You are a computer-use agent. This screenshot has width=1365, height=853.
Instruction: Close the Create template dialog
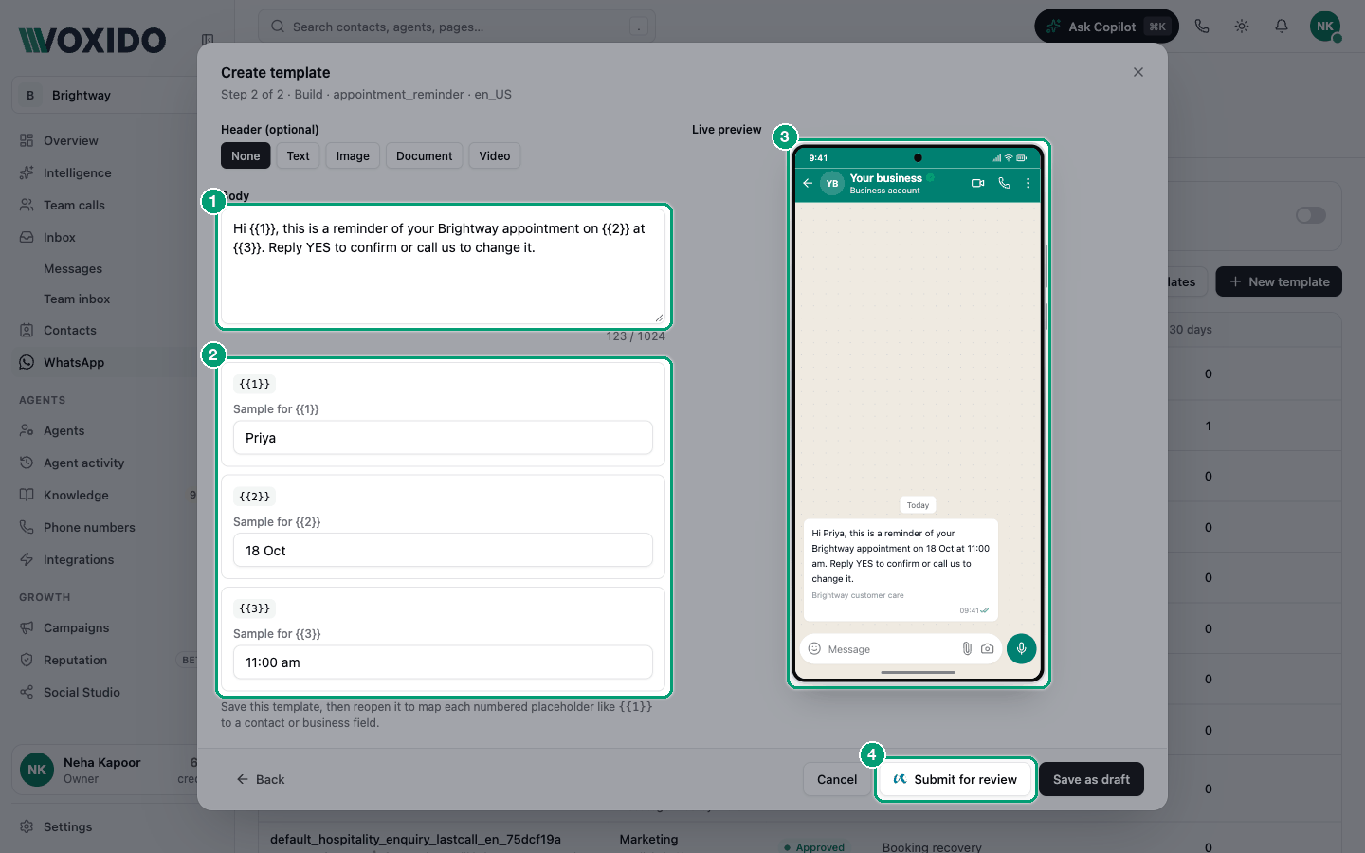point(1138,72)
